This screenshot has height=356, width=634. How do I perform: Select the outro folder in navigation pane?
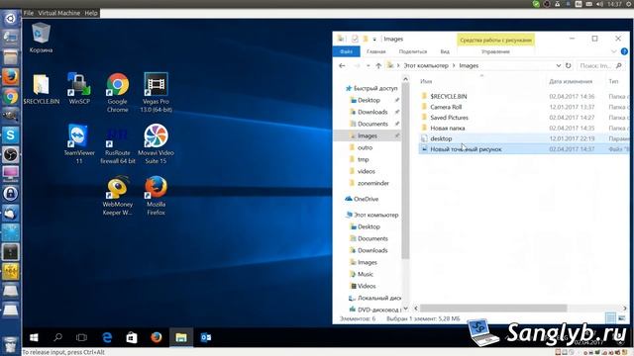coord(365,147)
